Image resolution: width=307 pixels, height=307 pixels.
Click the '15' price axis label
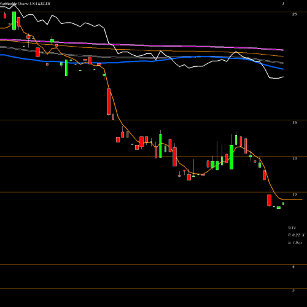[x=294, y=158]
